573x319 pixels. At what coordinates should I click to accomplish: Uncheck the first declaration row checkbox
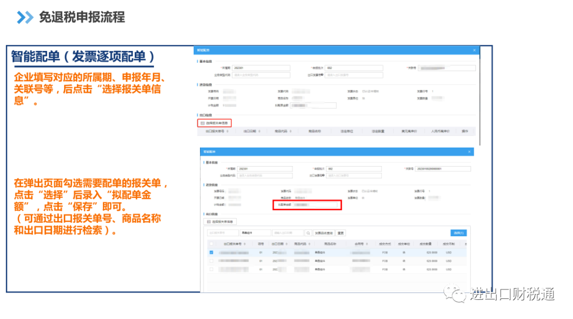211,252
